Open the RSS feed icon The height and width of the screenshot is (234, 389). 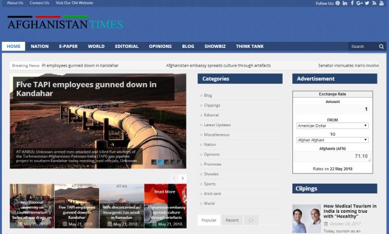[374, 3]
